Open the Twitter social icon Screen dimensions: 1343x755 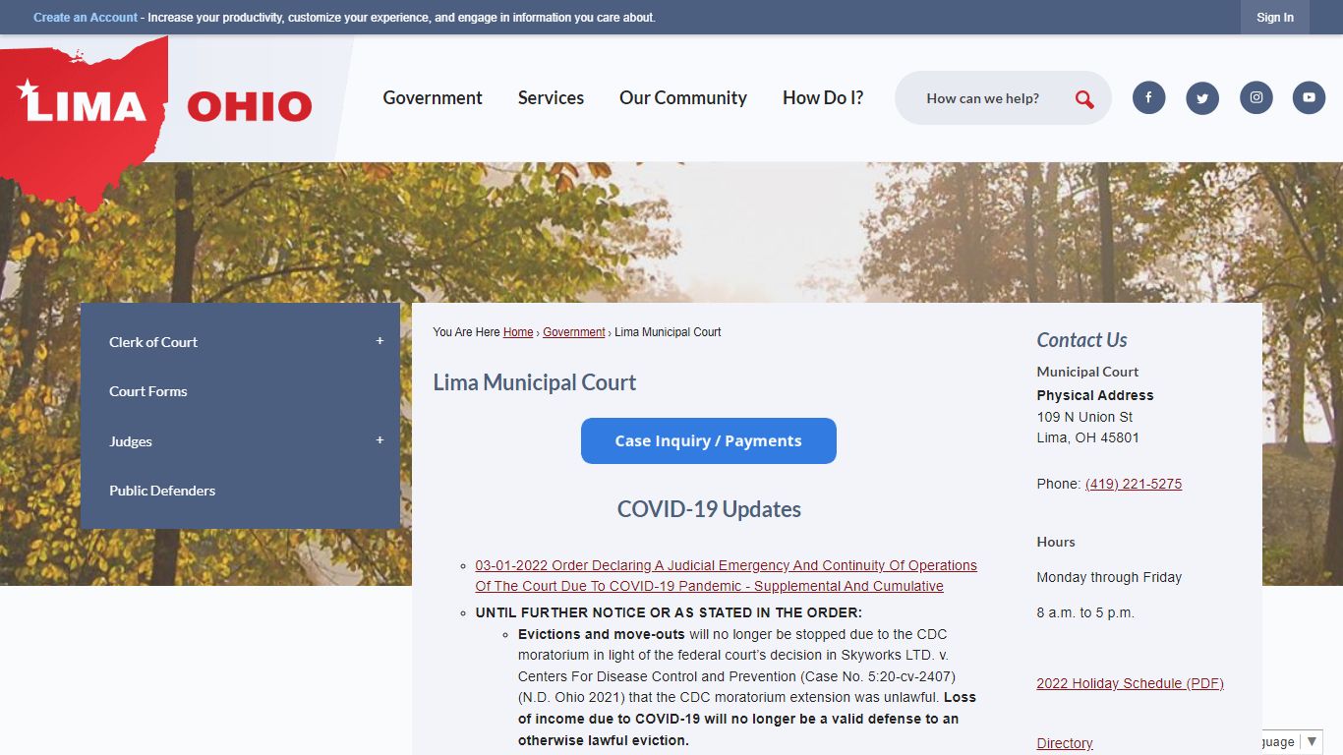(x=1202, y=97)
